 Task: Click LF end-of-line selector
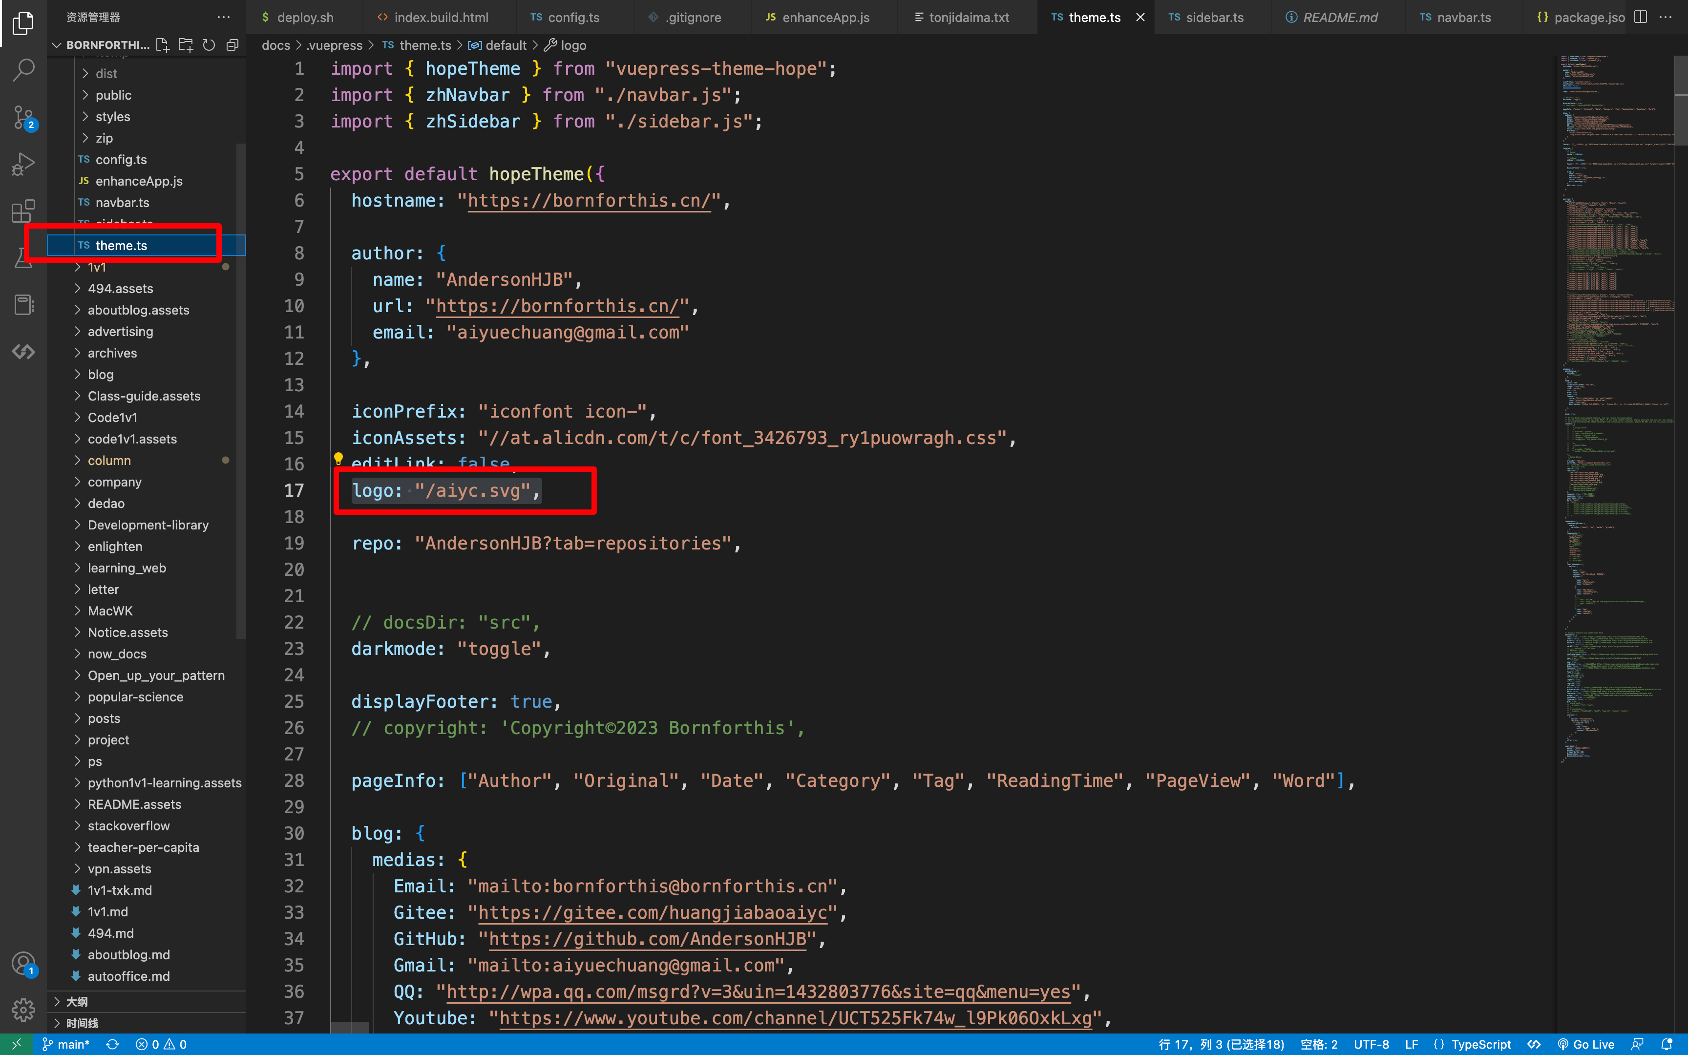point(1411,1044)
